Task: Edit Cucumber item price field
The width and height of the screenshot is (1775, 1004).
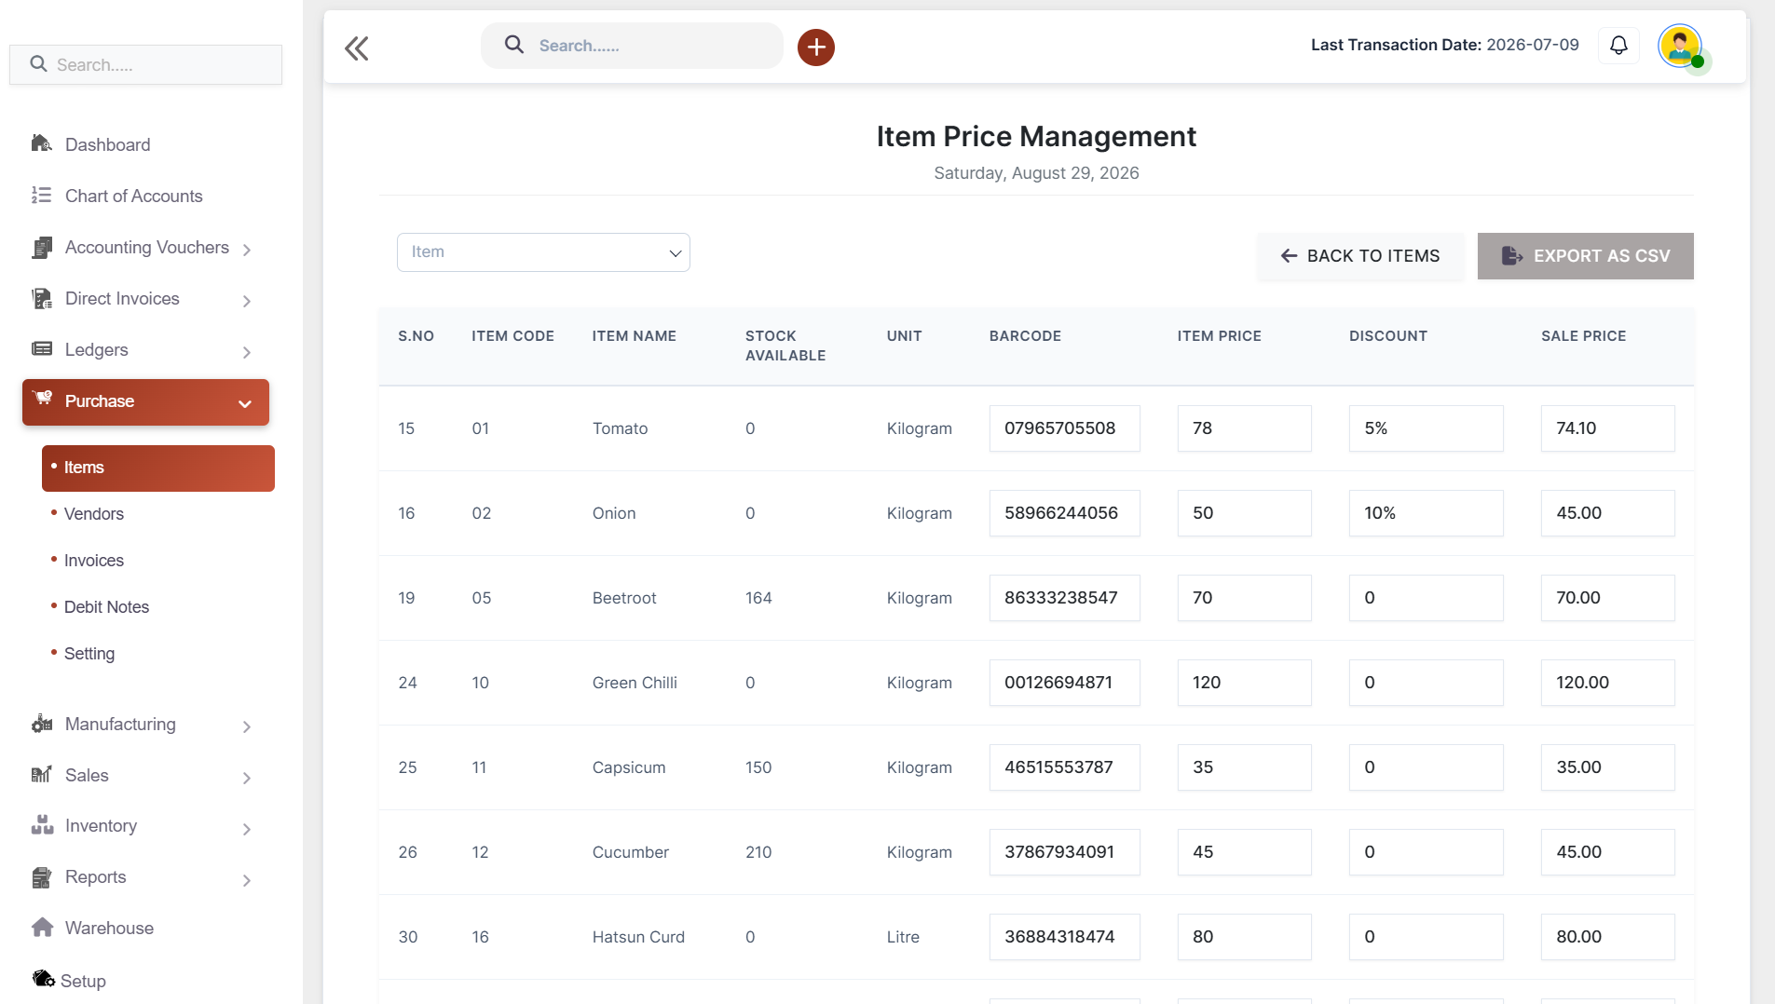Action: 1244,852
